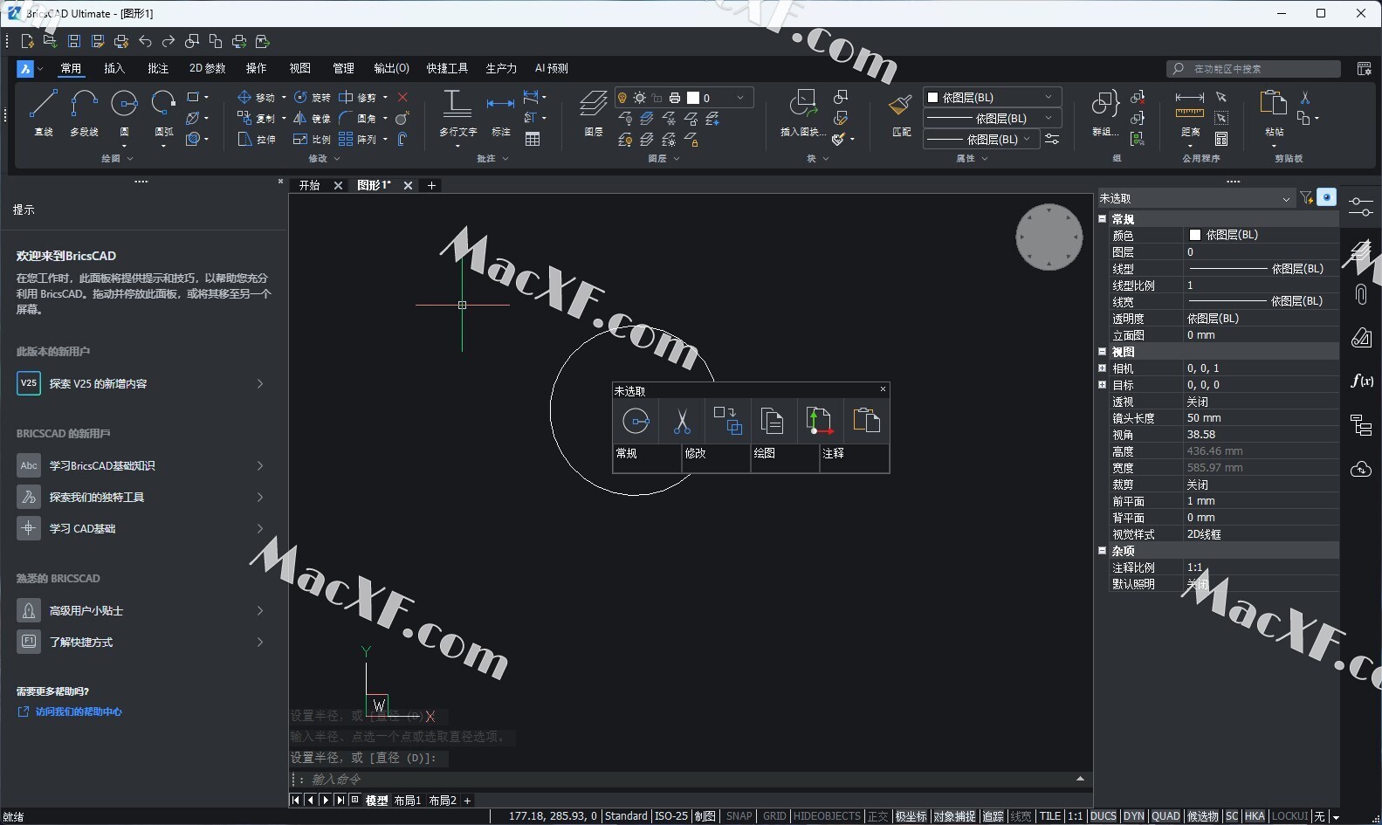The width and height of the screenshot is (1382, 825).
Task: Click the Save icon in quick access toolbar
Action: [74, 41]
